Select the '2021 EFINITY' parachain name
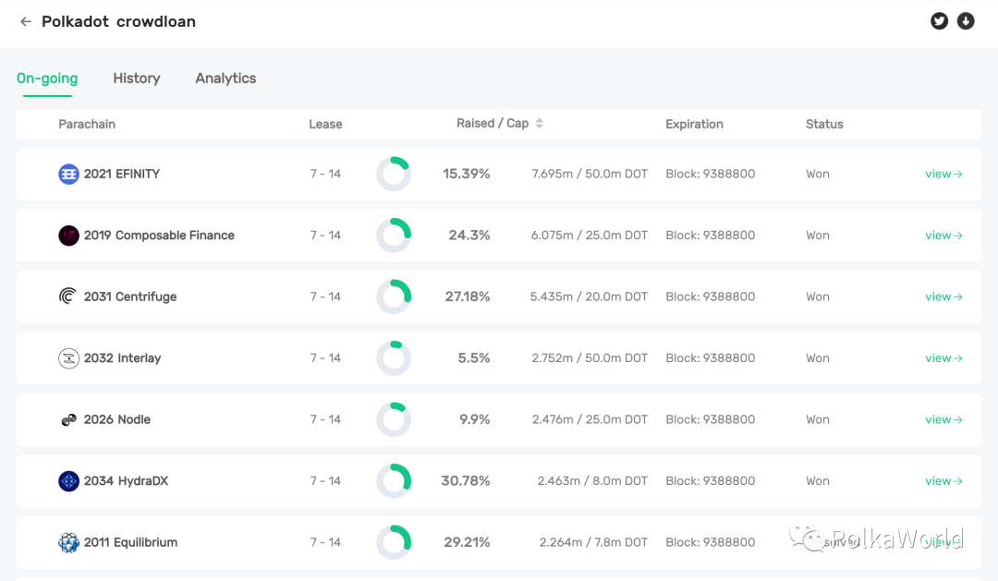 [122, 174]
